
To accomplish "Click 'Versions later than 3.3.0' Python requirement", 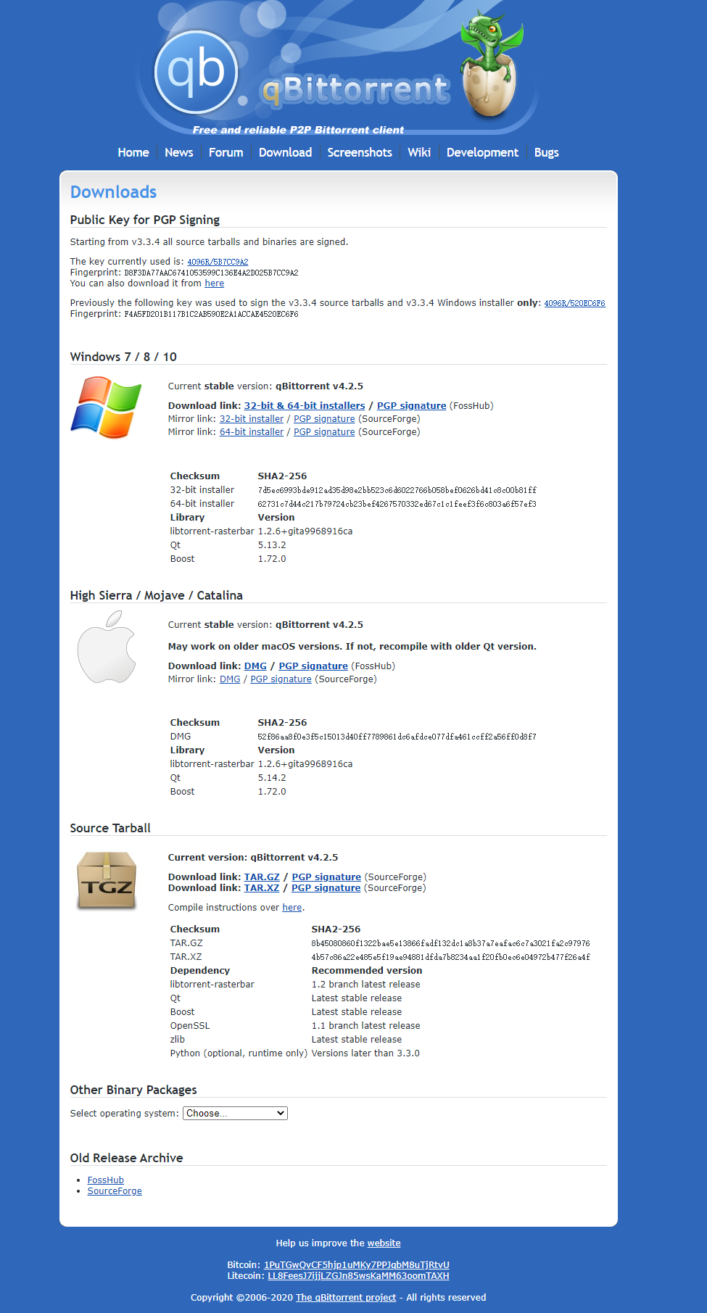I will coord(365,1053).
